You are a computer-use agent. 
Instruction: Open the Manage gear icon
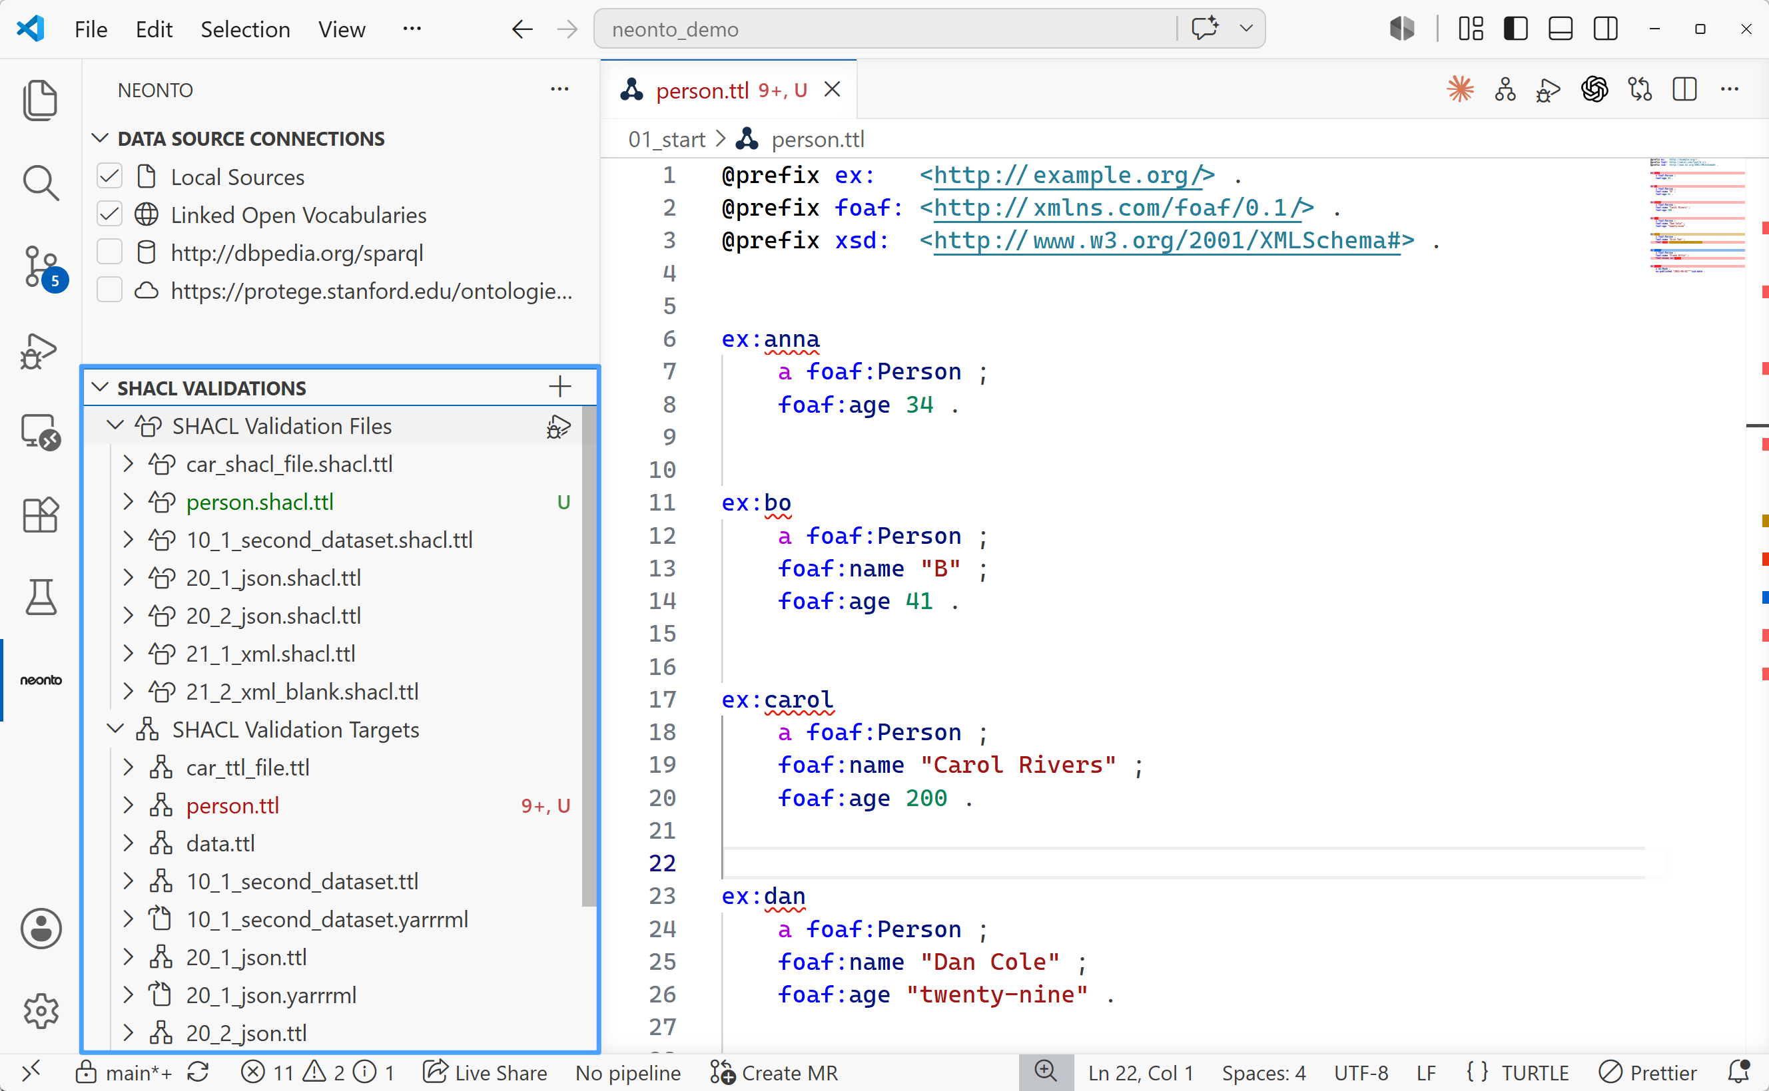41,1011
